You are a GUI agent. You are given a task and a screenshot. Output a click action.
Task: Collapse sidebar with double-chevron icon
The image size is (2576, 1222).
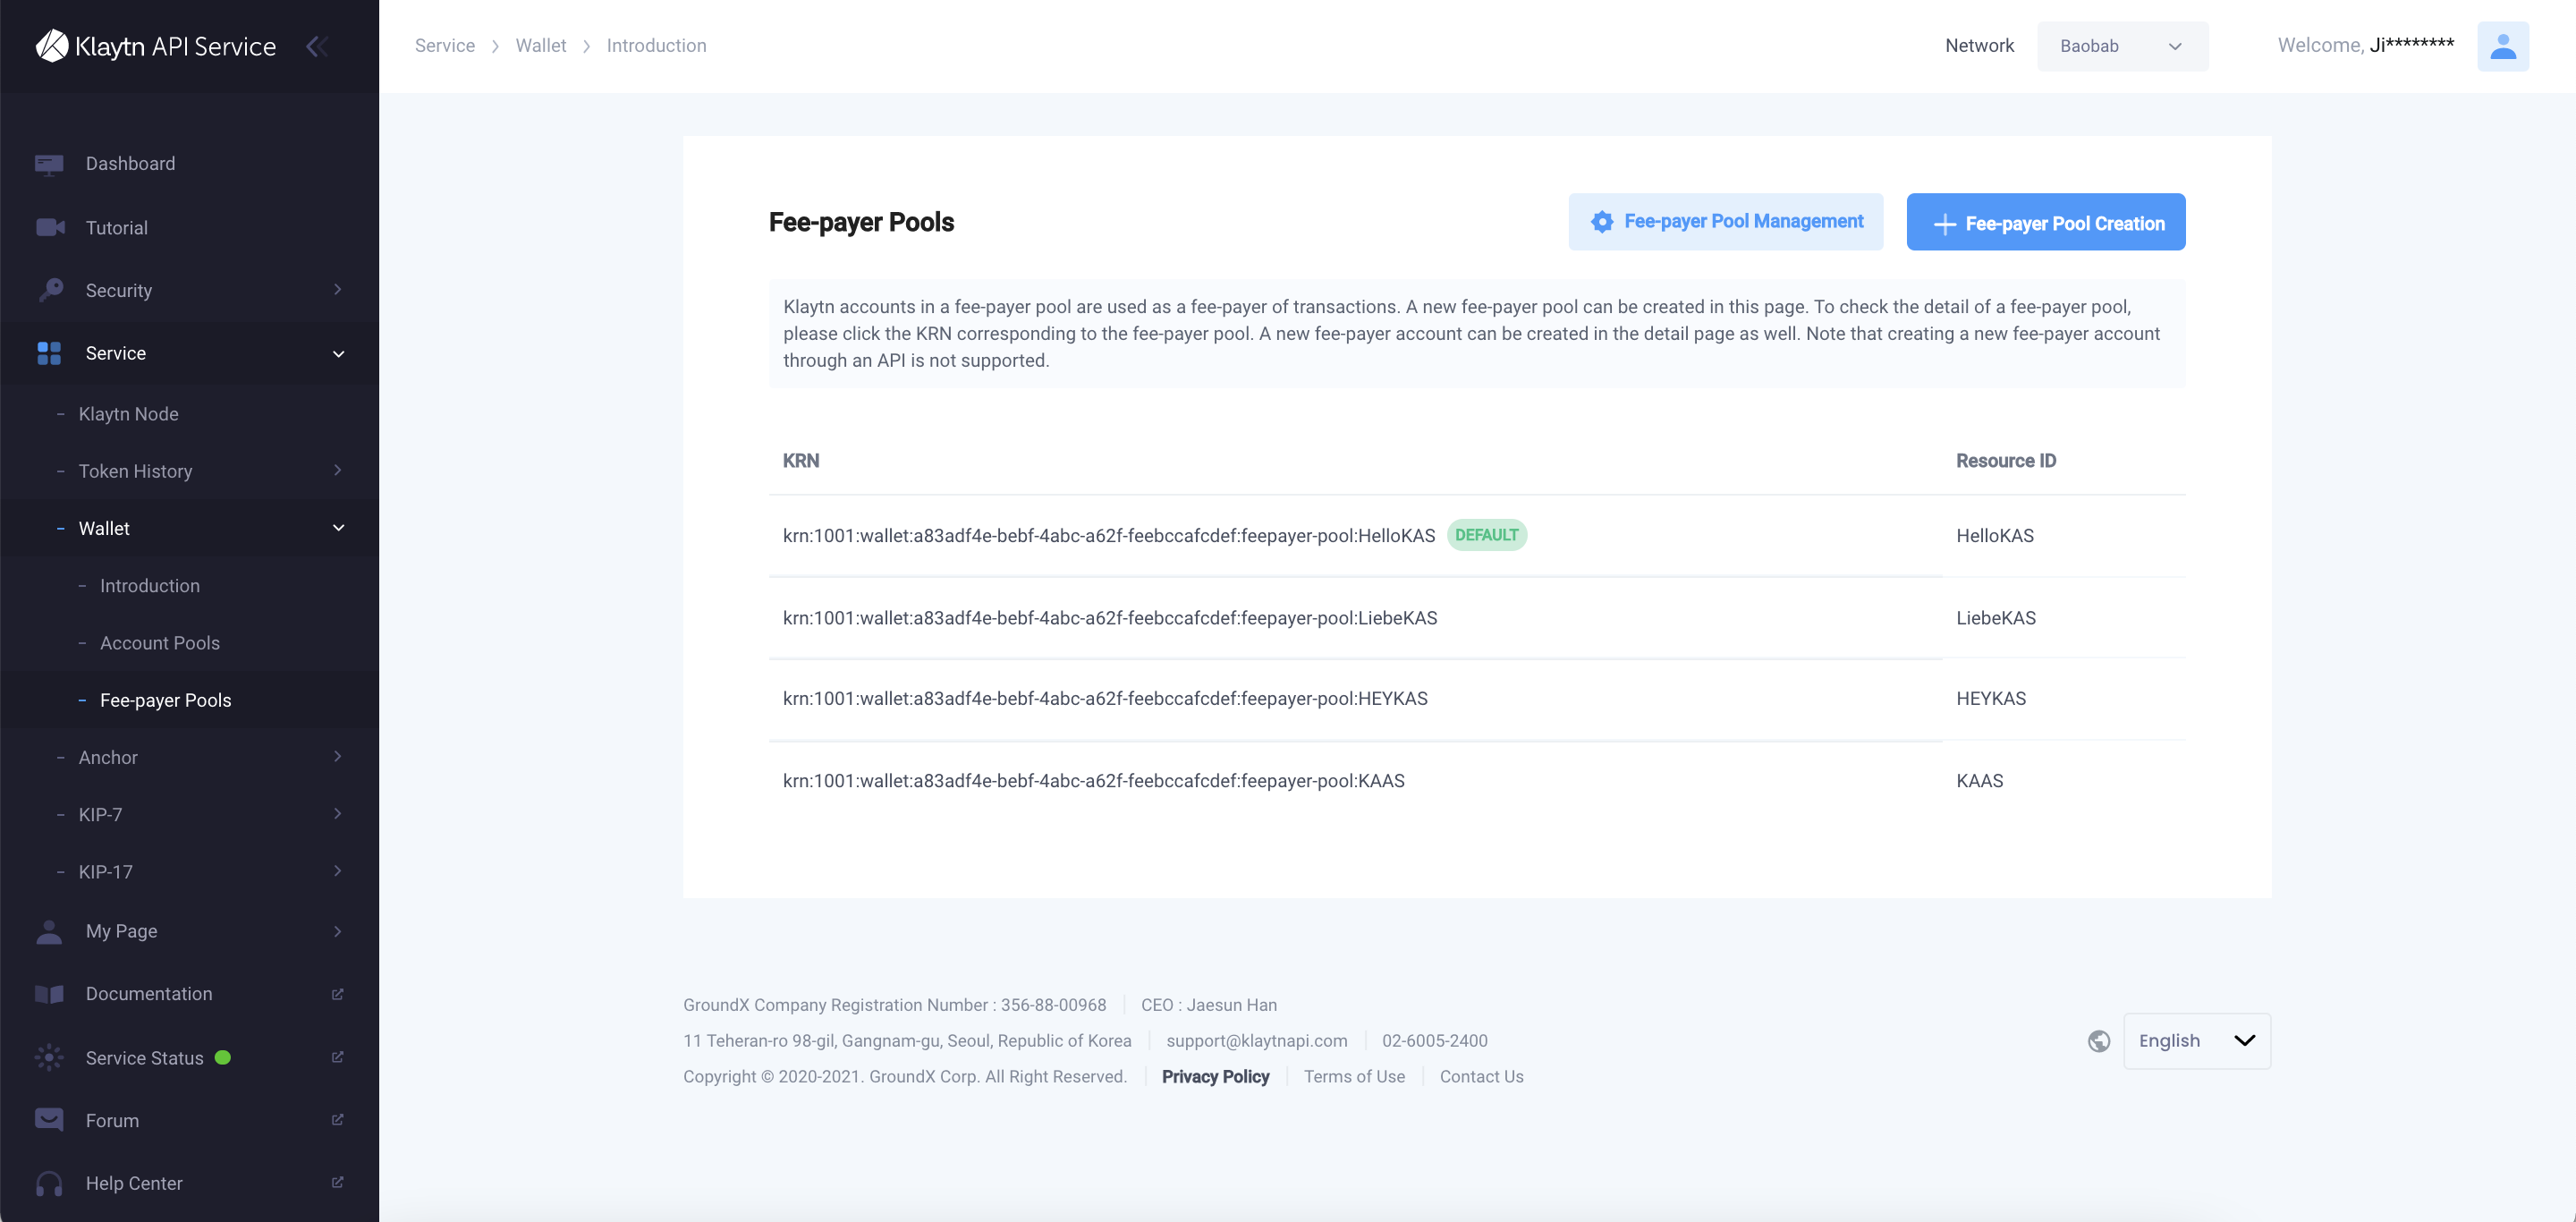[x=317, y=46]
